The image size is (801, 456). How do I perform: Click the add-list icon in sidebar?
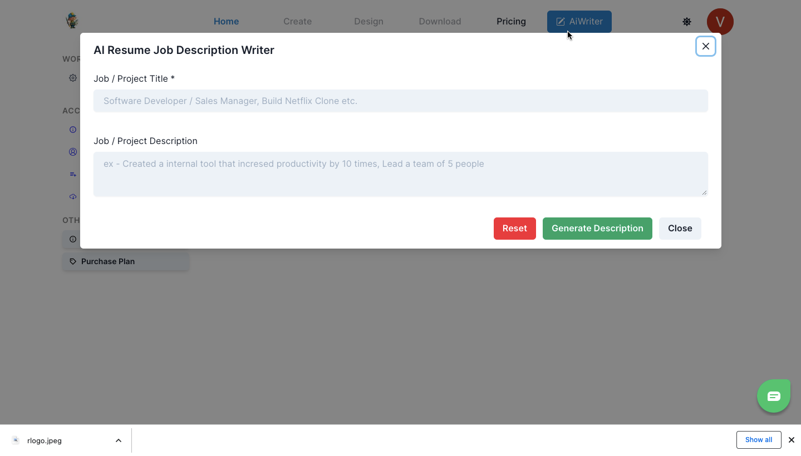(72, 174)
